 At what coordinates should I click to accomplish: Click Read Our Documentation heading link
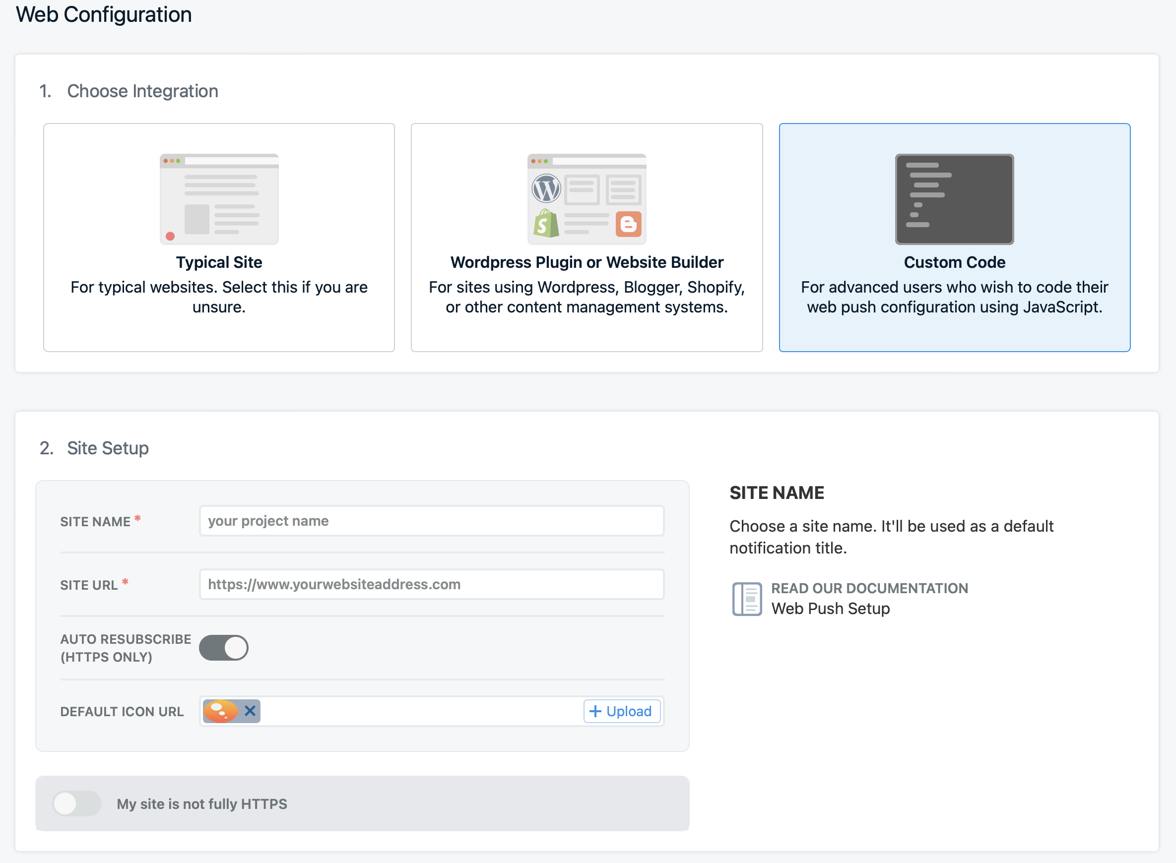(869, 588)
